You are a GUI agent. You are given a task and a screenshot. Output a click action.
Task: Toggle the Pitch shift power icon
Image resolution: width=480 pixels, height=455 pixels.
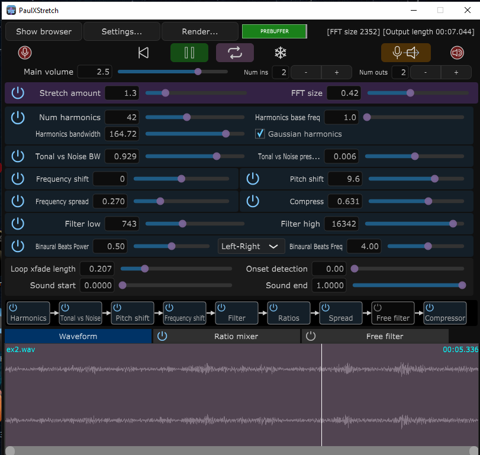tap(253, 179)
